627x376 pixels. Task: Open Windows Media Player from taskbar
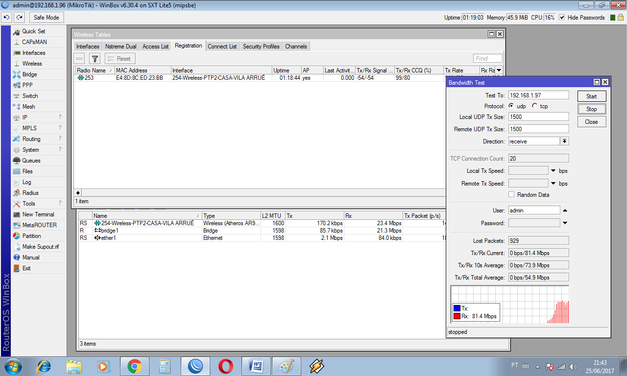coord(103,366)
